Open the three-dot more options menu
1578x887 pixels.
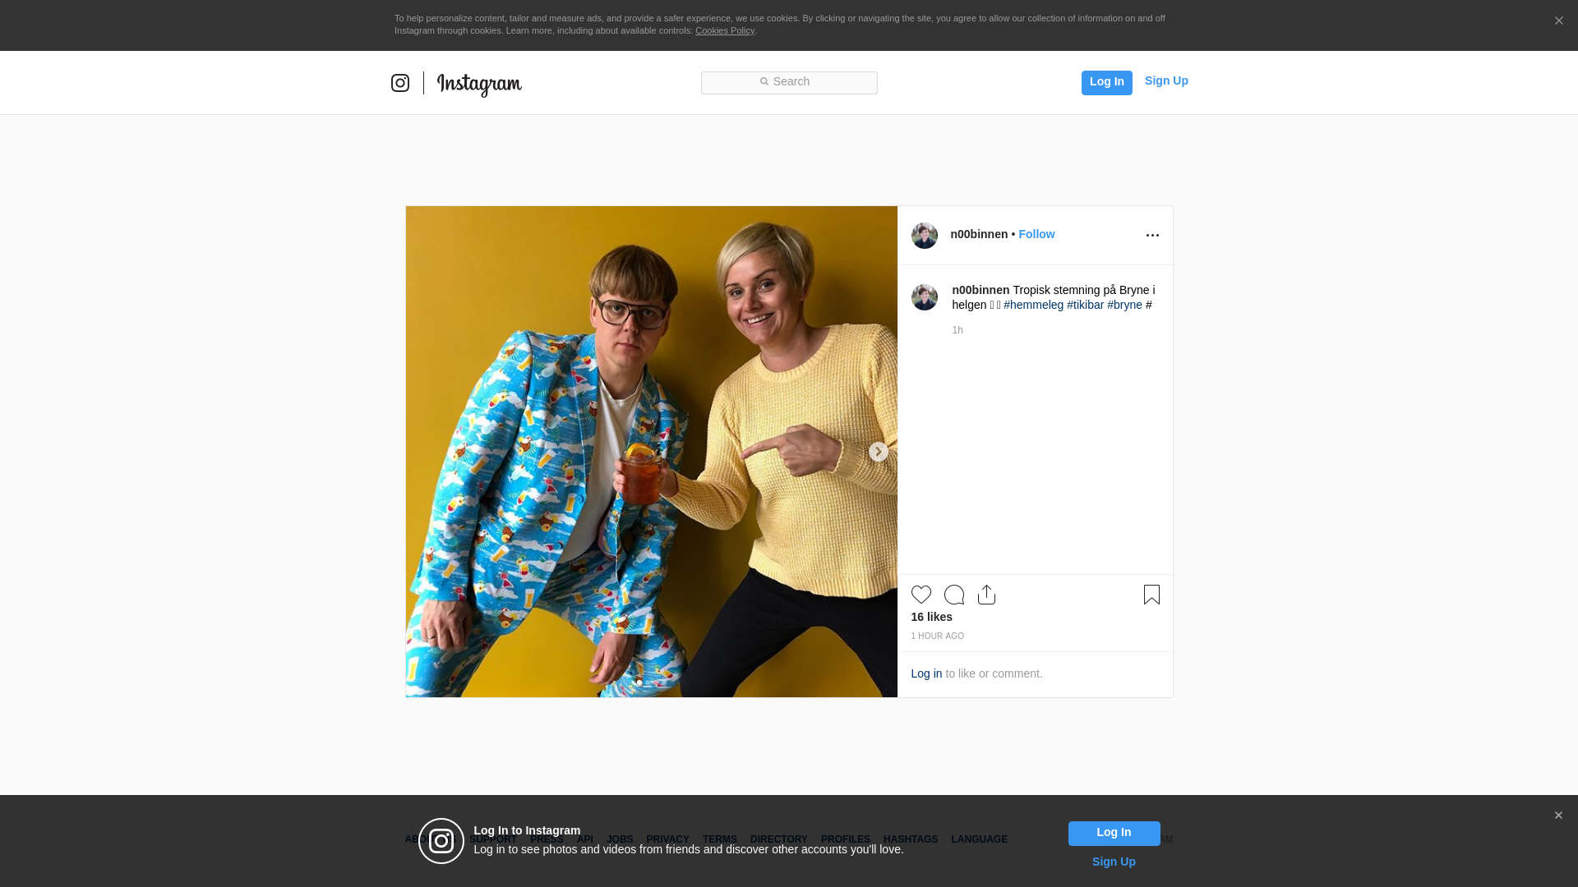click(x=1152, y=236)
